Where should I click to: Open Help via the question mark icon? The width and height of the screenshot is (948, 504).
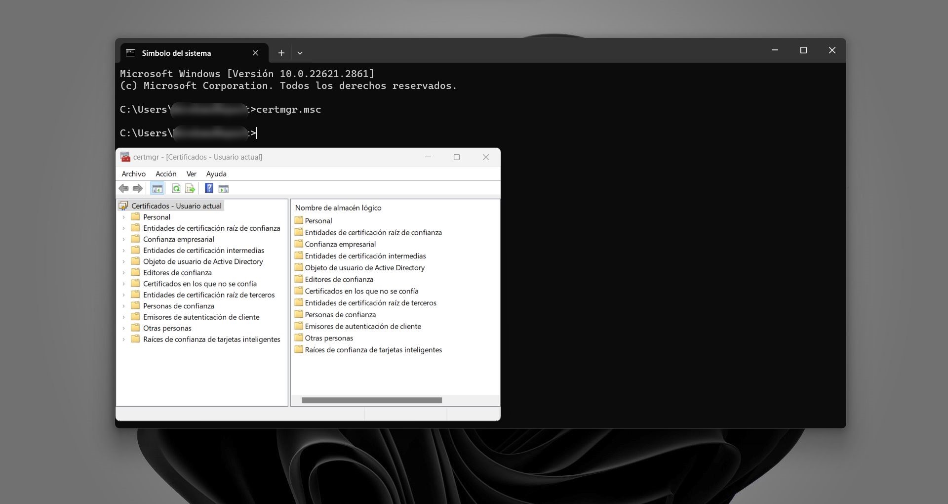(x=209, y=188)
